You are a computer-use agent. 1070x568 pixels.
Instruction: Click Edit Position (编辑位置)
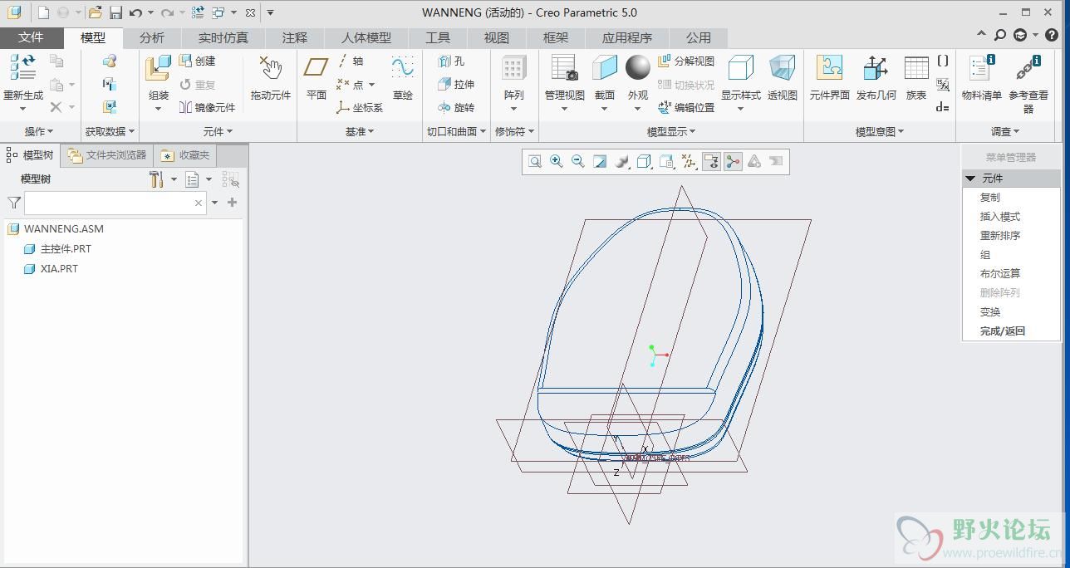686,107
